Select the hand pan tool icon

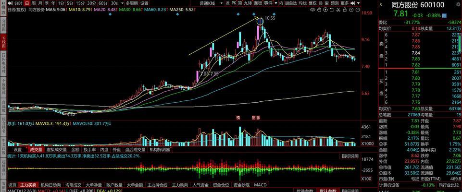(319, 10)
